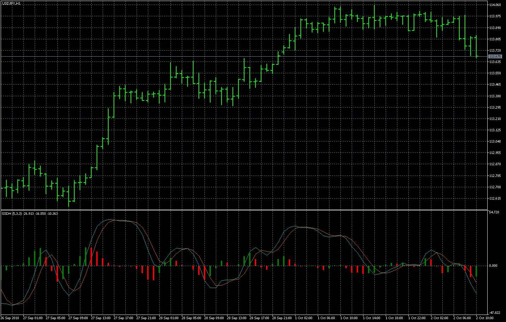Click the 54.720 indicator scale maximum

[494, 212]
